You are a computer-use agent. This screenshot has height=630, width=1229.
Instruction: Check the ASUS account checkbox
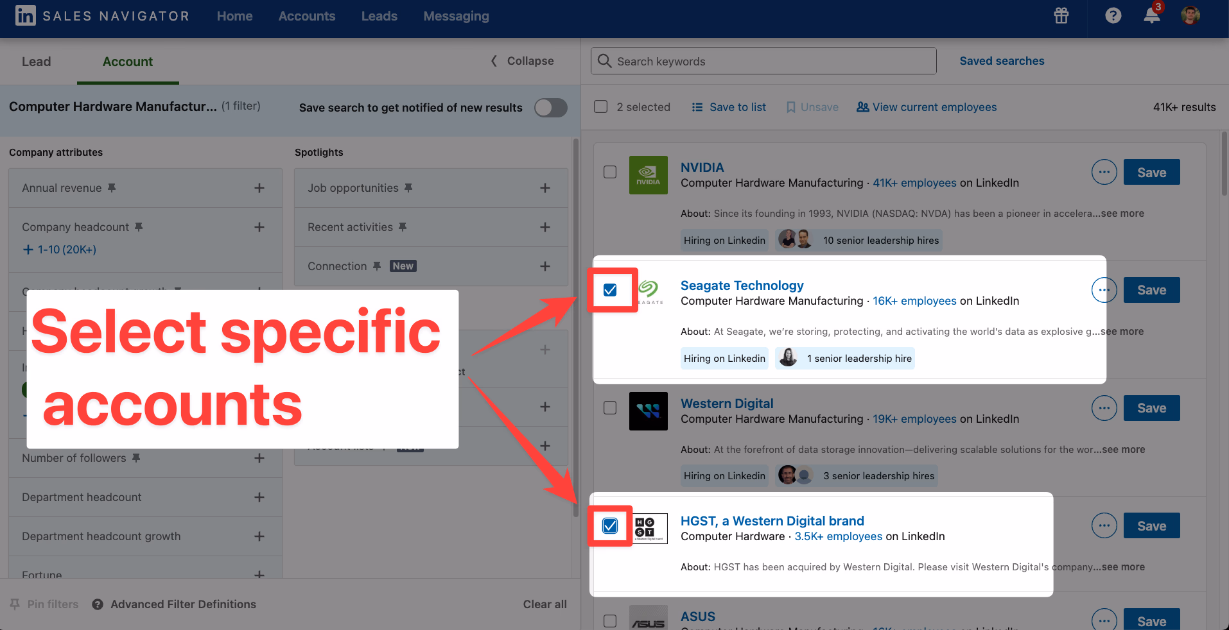tap(610, 621)
